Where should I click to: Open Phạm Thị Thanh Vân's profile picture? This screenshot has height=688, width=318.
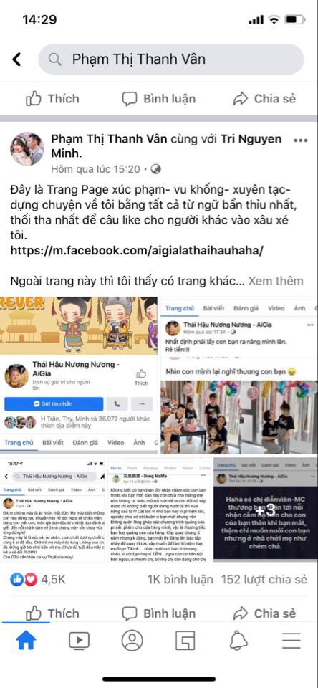27,149
